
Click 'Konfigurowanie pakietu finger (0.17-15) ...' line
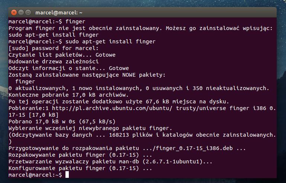coord(80,168)
